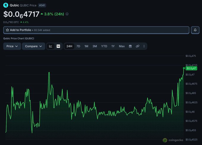Click the price alert bell icon
This screenshot has height=145, width=202.
point(195,30)
